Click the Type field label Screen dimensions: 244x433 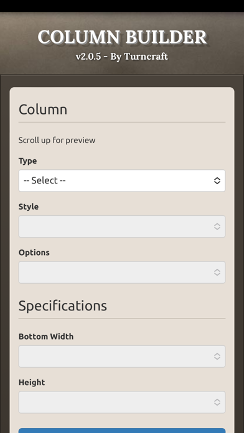coord(27,161)
